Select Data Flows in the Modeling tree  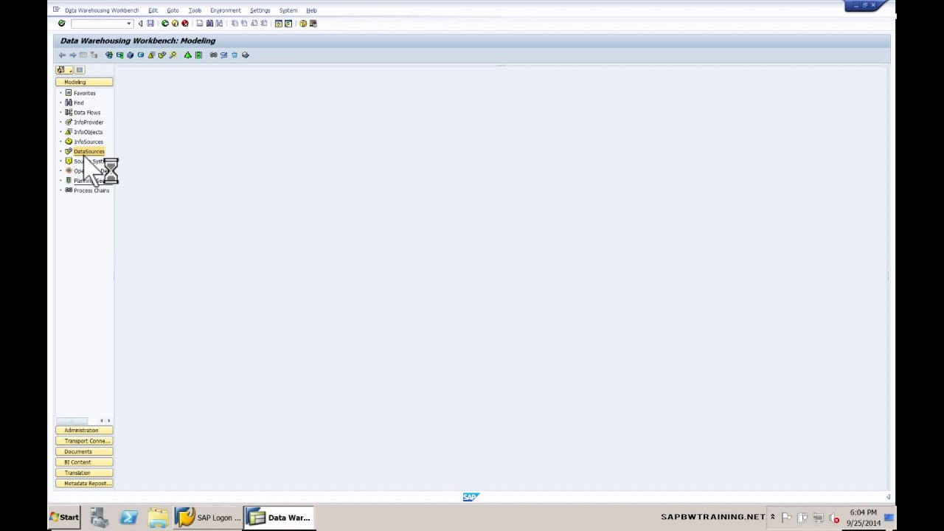pyautogui.click(x=87, y=113)
